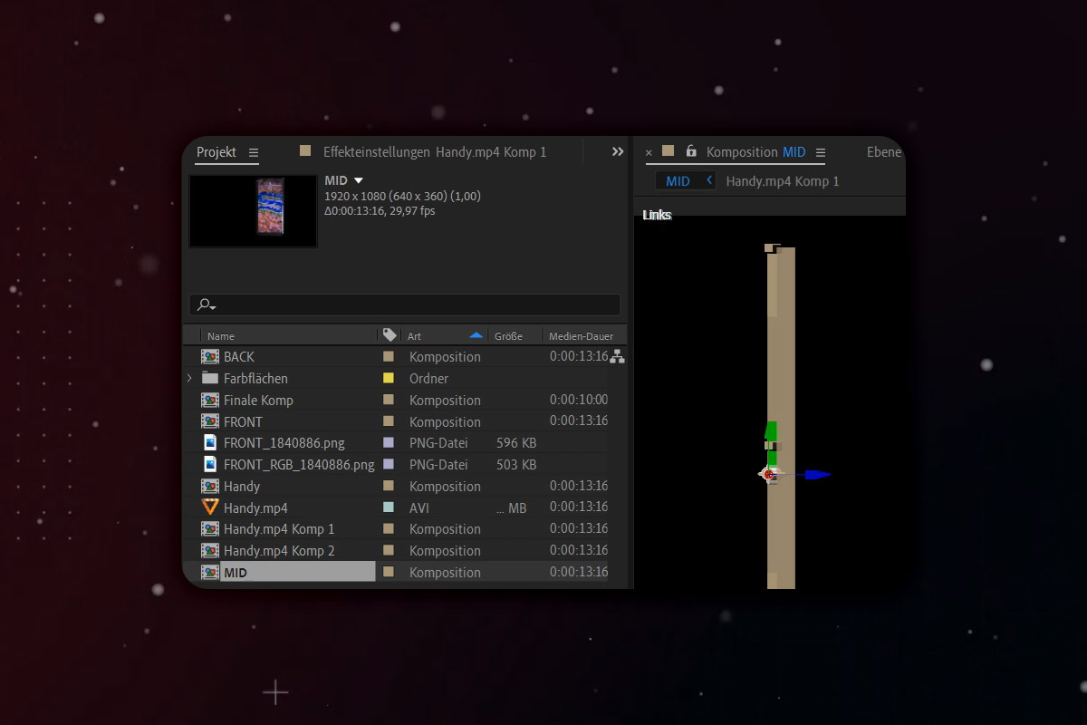Click the green Y-axis arrow of the gizmo
The width and height of the screenshot is (1087, 725).
771,432
